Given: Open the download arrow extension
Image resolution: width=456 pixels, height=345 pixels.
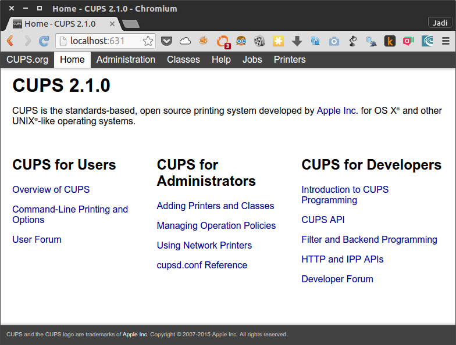Looking at the screenshot, I should click(297, 41).
